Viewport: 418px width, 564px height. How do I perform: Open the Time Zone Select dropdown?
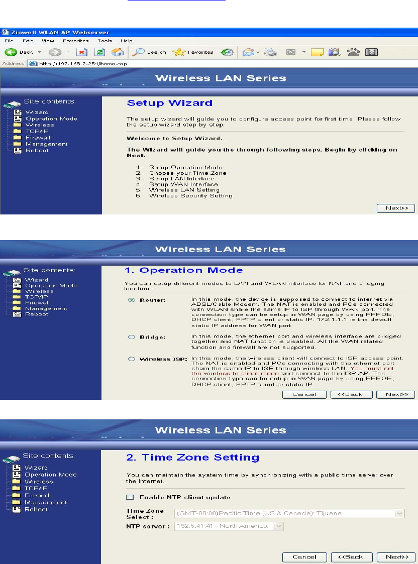pyautogui.click(x=289, y=513)
